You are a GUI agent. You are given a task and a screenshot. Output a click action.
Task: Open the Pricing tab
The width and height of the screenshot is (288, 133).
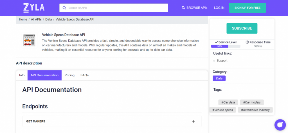point(69,75)
